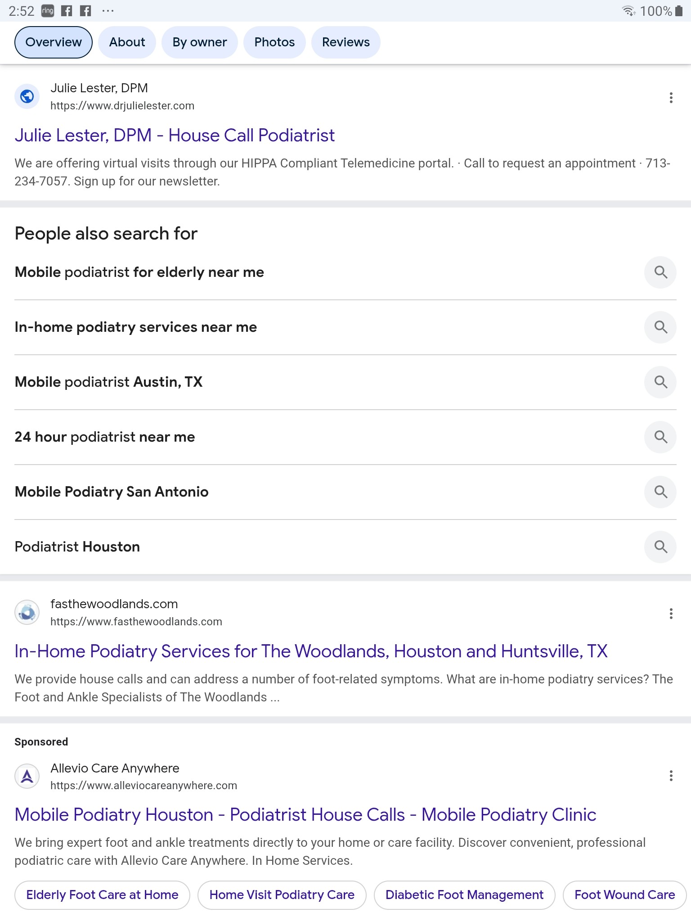The image size is (691, 922).
Task: Tap the battery status icon
Action: (679, 11)
